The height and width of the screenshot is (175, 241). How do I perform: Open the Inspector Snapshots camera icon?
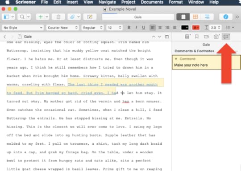[216, 37]
